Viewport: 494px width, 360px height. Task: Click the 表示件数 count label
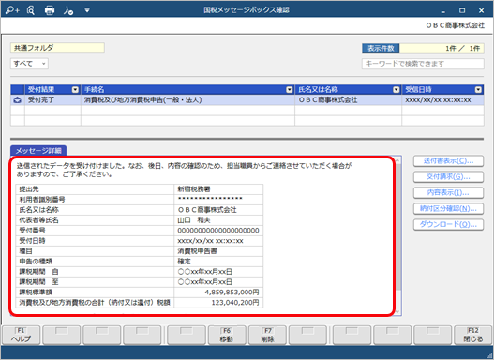[x=381, y=48]
